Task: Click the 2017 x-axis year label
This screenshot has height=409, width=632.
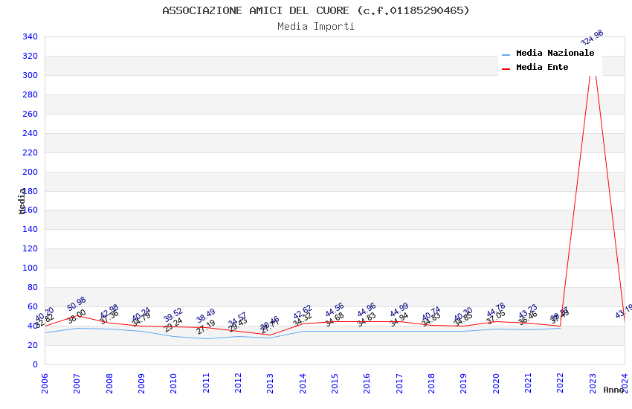Action: pos(399,383)
